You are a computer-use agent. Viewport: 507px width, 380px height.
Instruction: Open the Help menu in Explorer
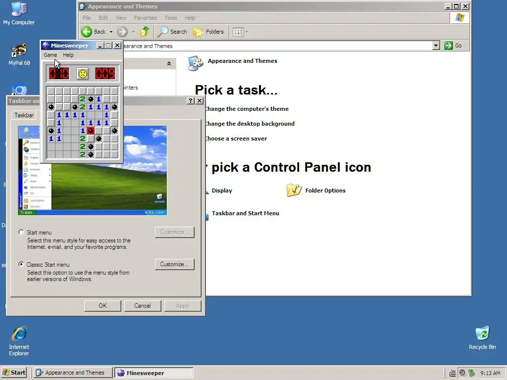click(190, 18)
